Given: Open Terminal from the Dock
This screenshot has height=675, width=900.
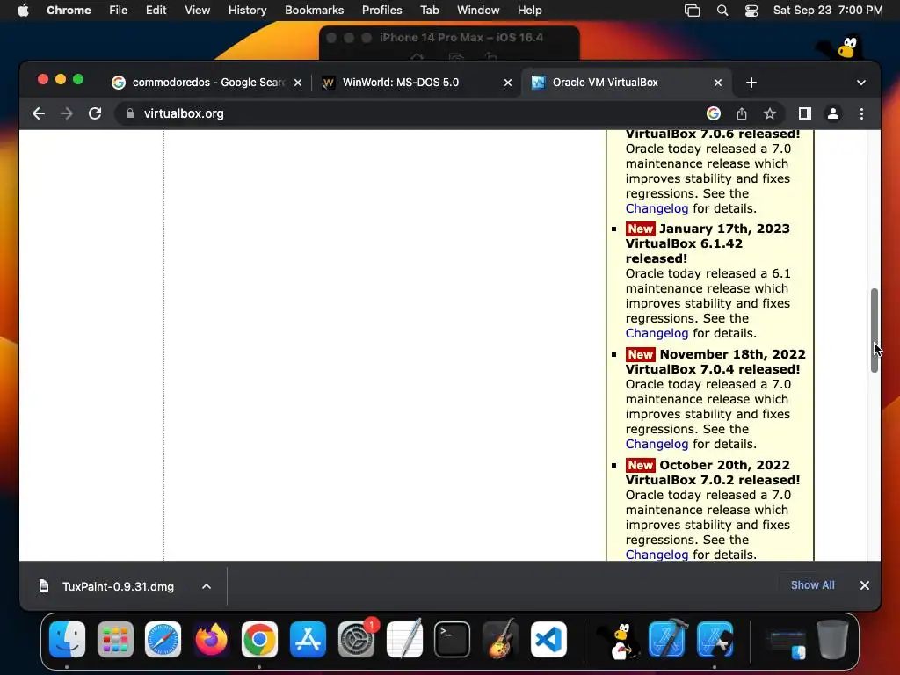Looking at the screenshot, I should pyautogui.click(x=453, y=640).
